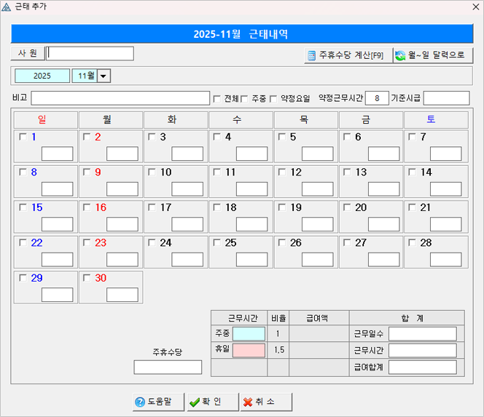Screen dimensions: 484x417
Task: Check the day 1 checkbox
Action: tap(23, 137)
